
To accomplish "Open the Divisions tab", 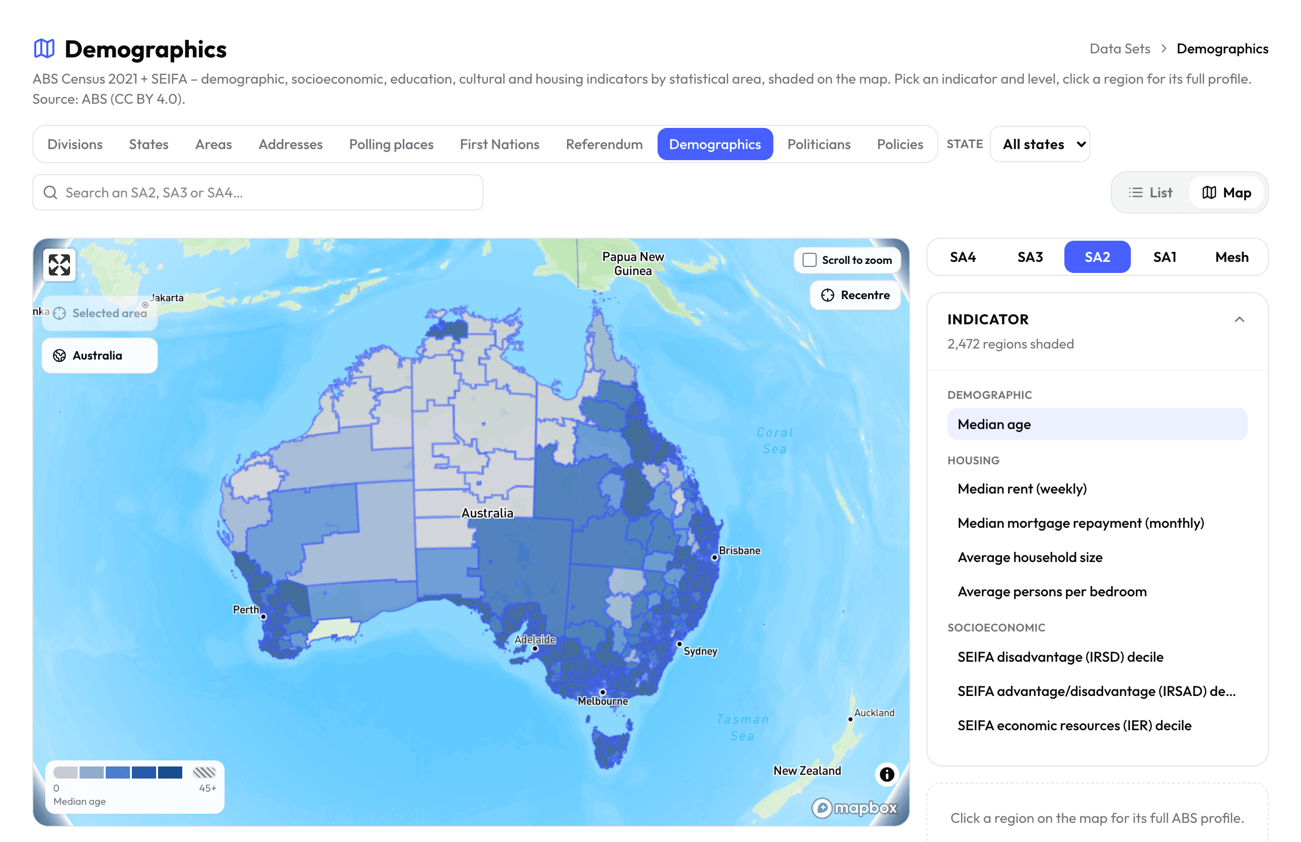I will [x=75, y=145].
